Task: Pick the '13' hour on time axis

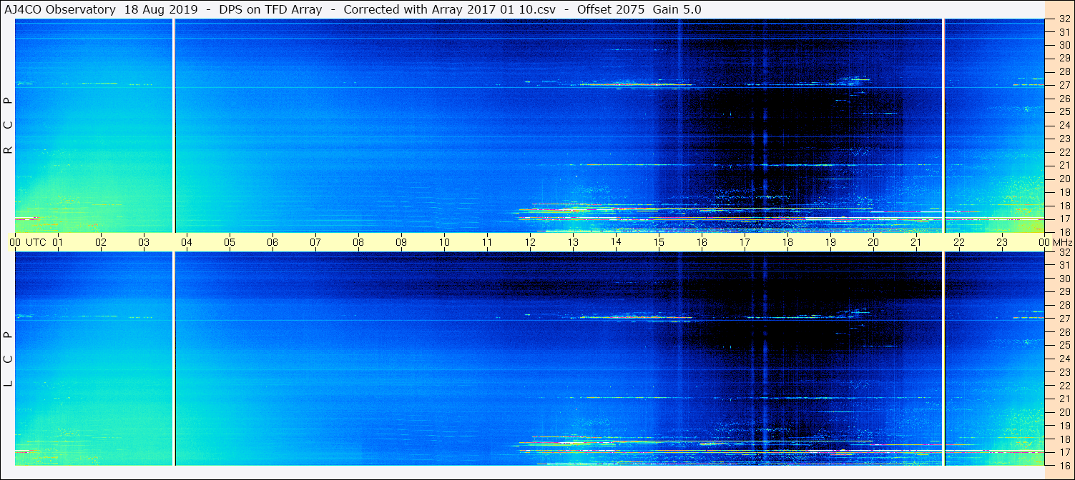Action: click(x=573, y=242)
